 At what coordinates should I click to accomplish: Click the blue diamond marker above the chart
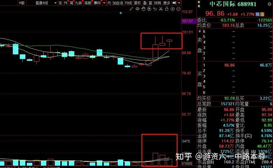tap(121, 13)
